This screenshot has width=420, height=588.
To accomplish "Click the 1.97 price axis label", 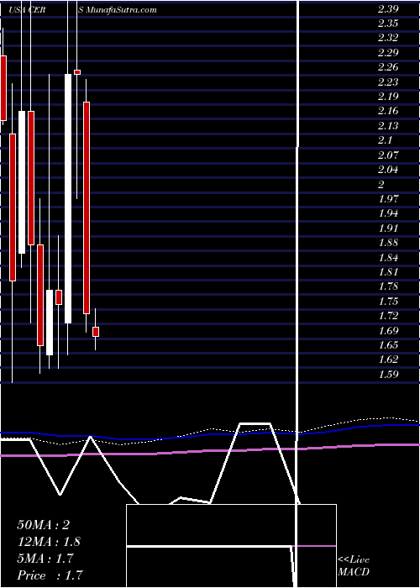I will (x=388, y=199).
